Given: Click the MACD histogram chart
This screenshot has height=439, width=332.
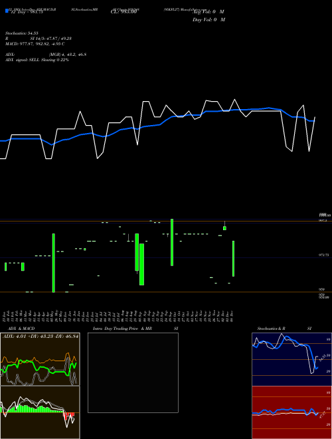Looking at the screenshot, I should (40, 412).
